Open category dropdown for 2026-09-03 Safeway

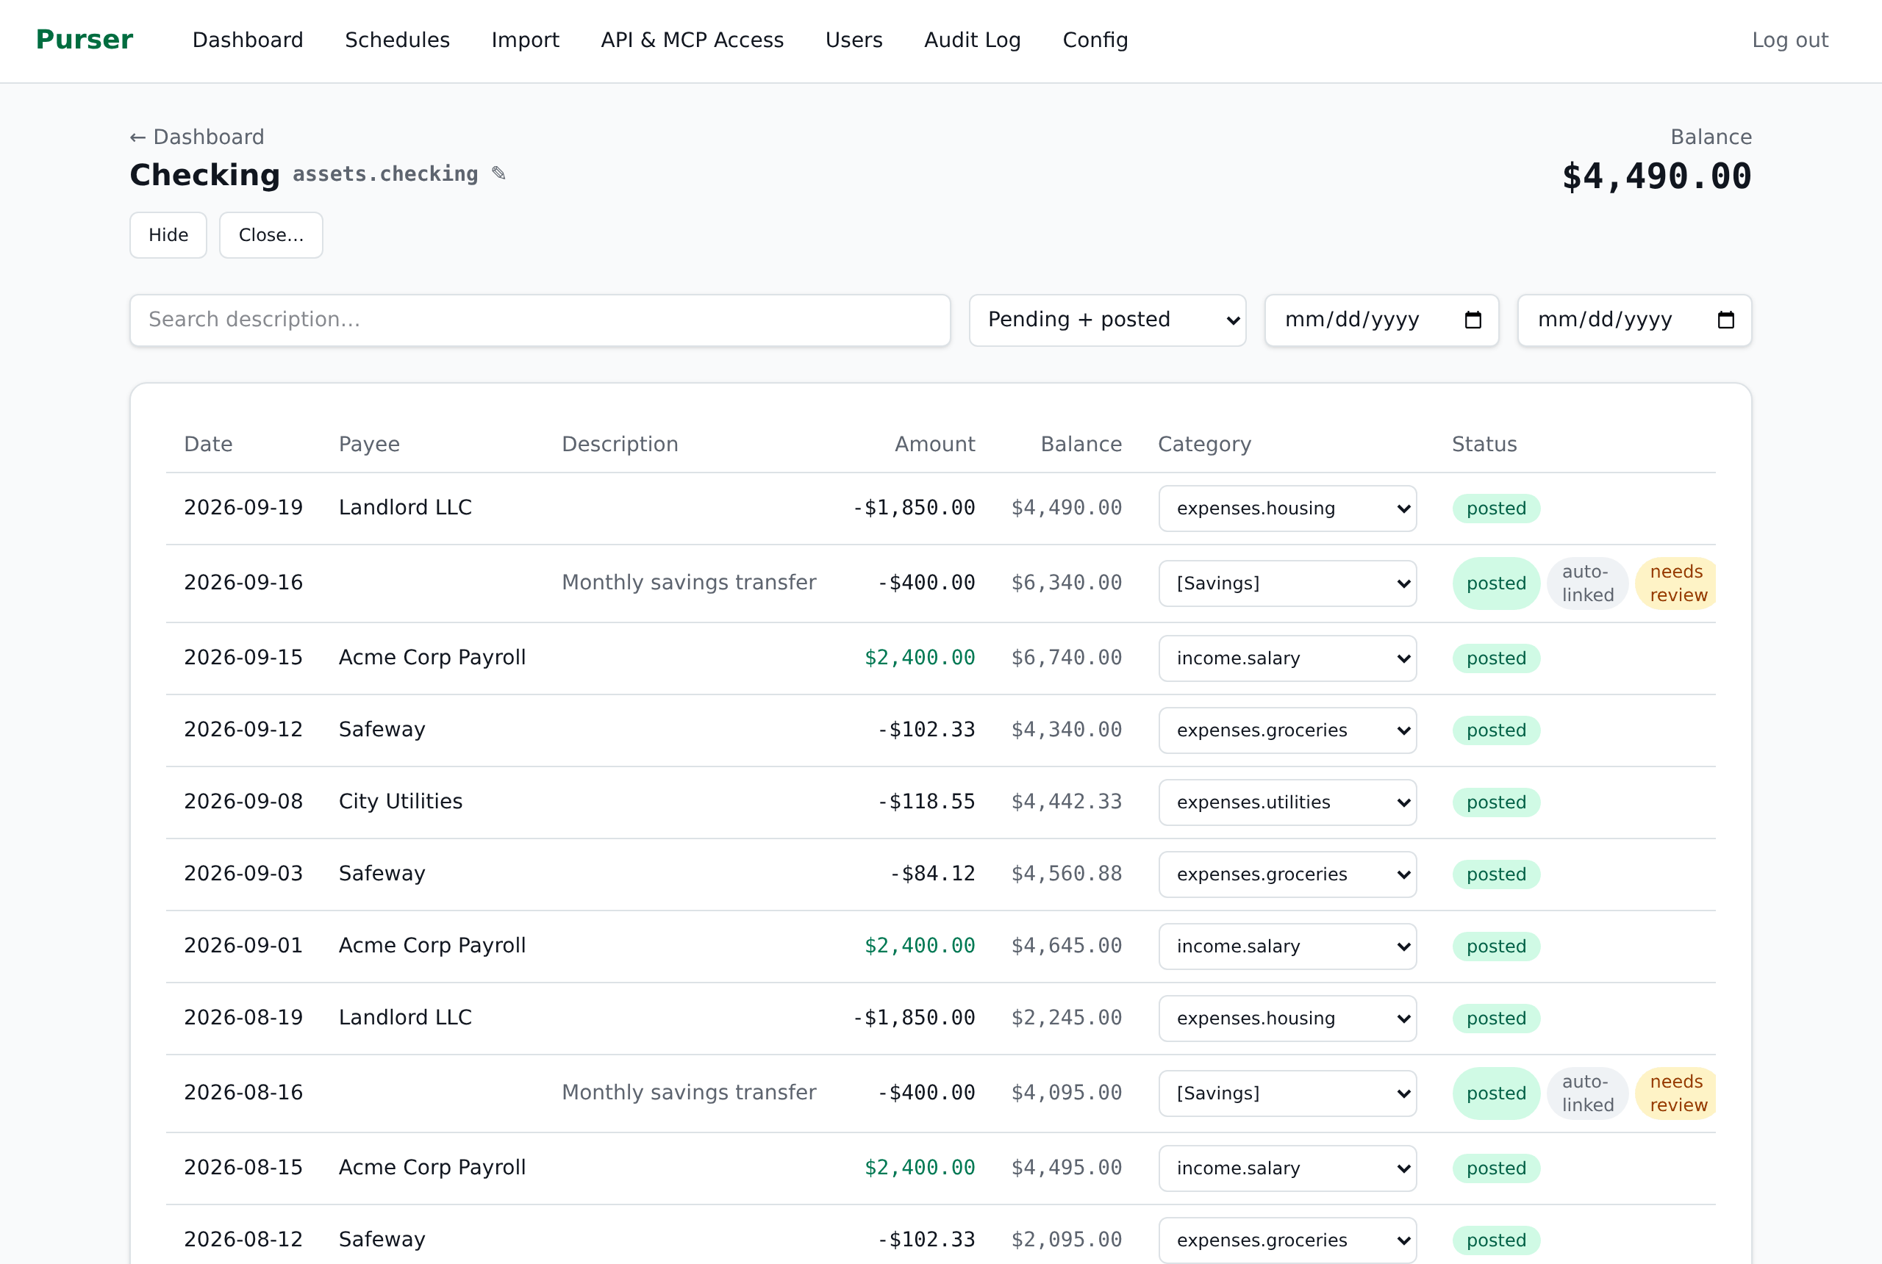(1287, 875)
